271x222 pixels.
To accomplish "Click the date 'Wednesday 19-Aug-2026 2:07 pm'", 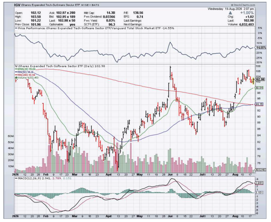I will click(x=231, y=9).
